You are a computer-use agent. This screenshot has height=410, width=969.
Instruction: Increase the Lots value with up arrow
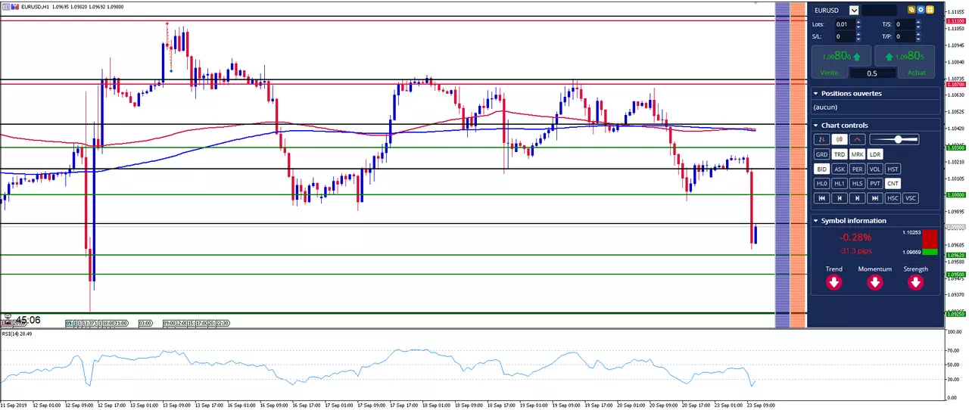click(858, 22)
